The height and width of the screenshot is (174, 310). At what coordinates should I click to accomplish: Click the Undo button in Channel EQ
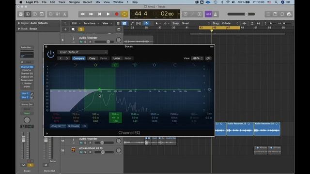116,58
